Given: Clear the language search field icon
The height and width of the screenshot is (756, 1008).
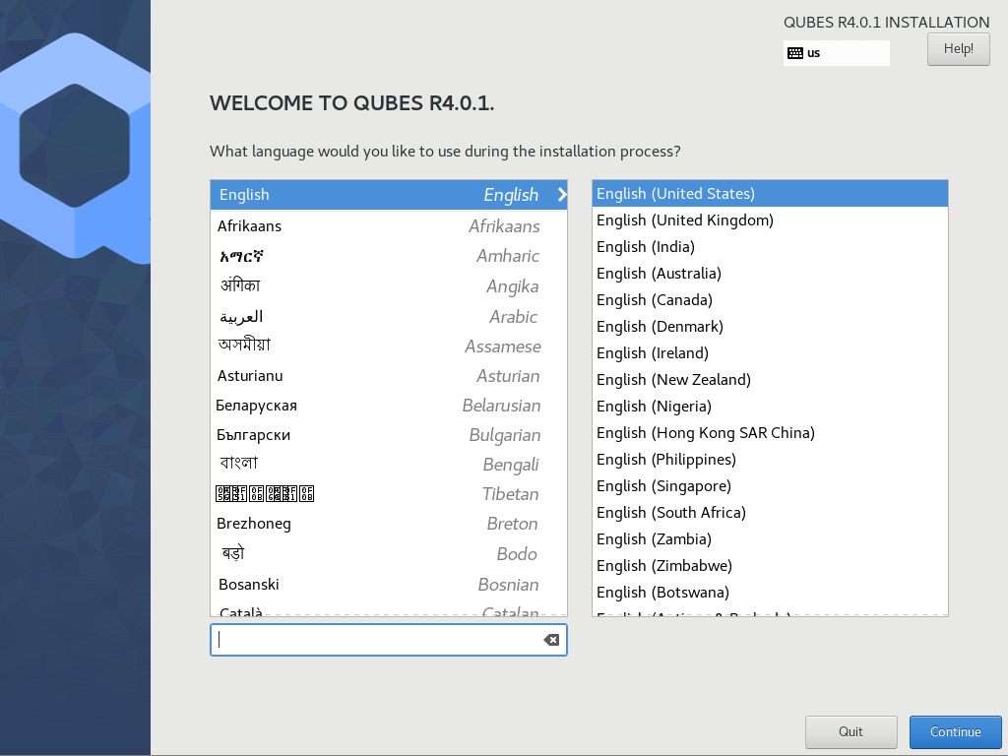Looking at the screenshot, I should pos(551,640).
